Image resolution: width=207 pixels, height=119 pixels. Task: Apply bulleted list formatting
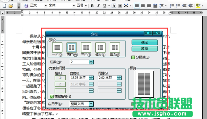click(x=178, y=6)
